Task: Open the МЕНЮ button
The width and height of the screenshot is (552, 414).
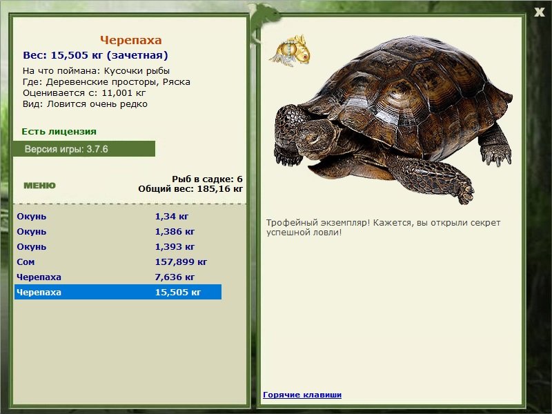Action: (x=39, y=186)
